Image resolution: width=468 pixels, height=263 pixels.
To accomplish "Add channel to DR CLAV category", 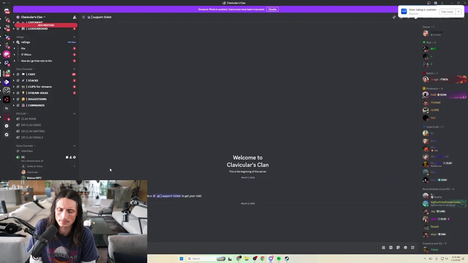I will pos(74,114).
